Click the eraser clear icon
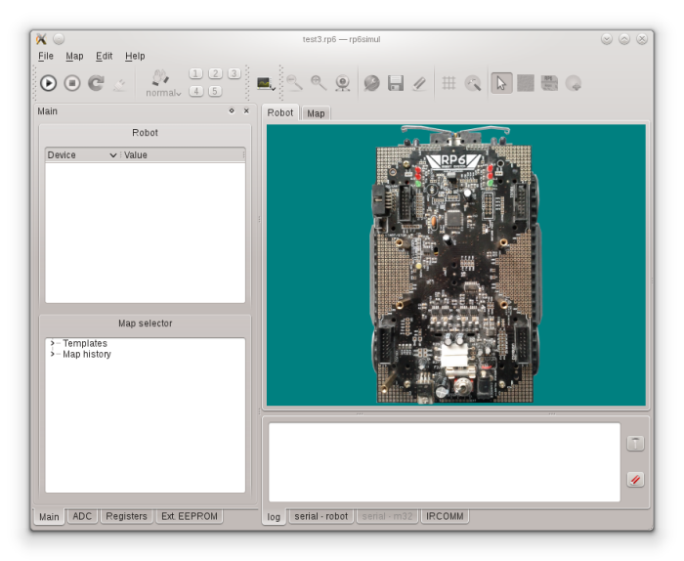The width and height of the screenshot is (684, 561). (x=419, y=83)
